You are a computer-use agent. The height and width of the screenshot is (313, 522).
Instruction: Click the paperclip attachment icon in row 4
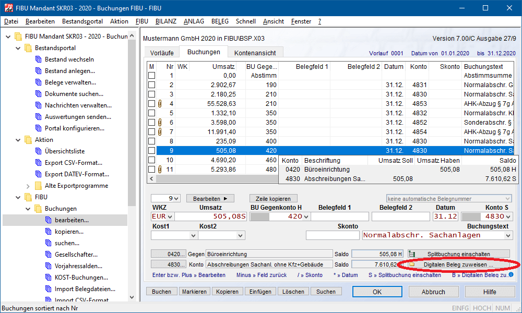tap(160, 104)
